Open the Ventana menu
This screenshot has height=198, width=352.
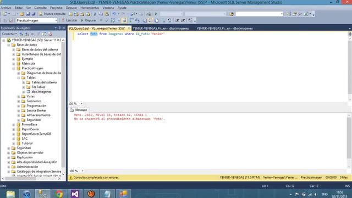[108, 8]
